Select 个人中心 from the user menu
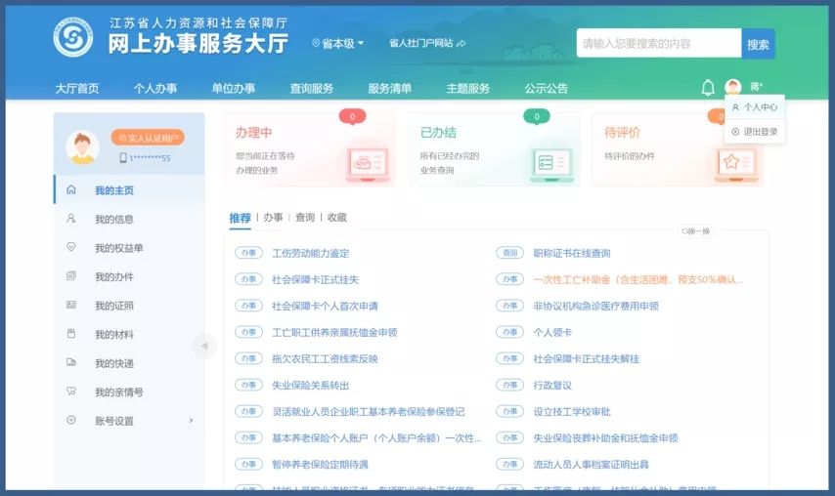This screenshot has width=835, height=496. tap(755, 107)
